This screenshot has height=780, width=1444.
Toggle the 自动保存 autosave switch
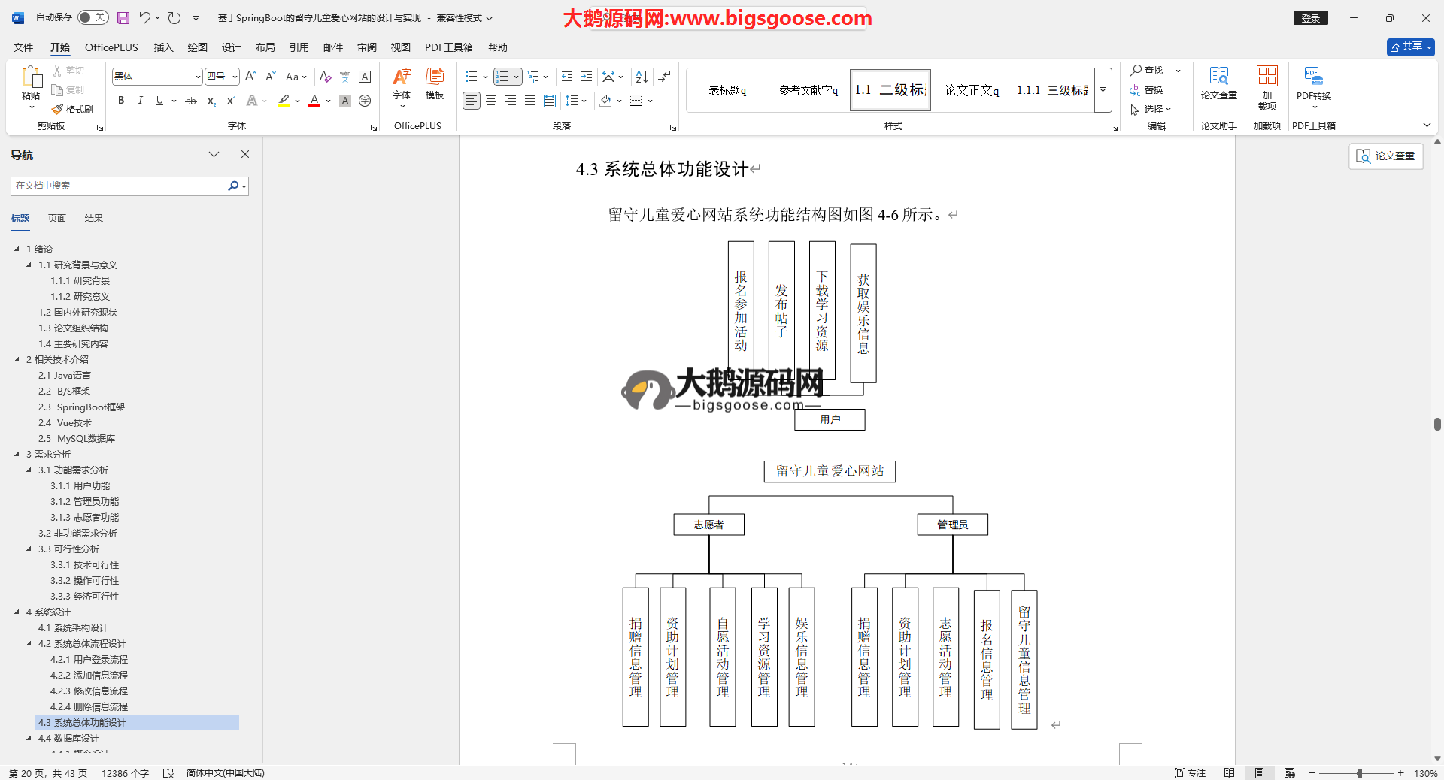(x=93, y=17)
